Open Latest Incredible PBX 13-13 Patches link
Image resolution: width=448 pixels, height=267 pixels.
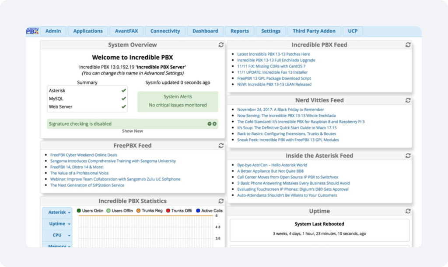pyautogui.click(x=273, y=54)
